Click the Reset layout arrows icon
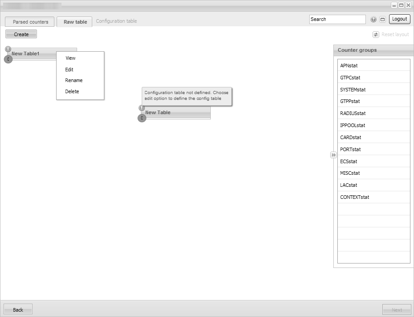414x317 pixels. coord(376,34)
